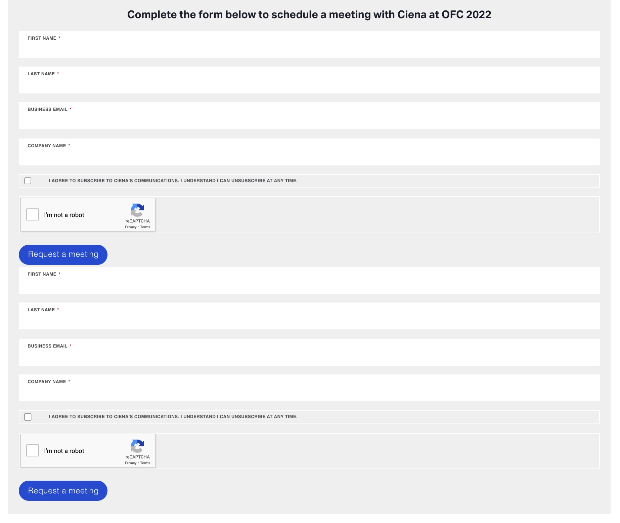
Task: Click the second form's First Name field
Action: 309,280
